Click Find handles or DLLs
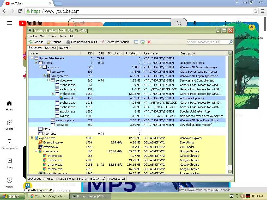Viewport: 267px width, 200px height. pos(82,42)
